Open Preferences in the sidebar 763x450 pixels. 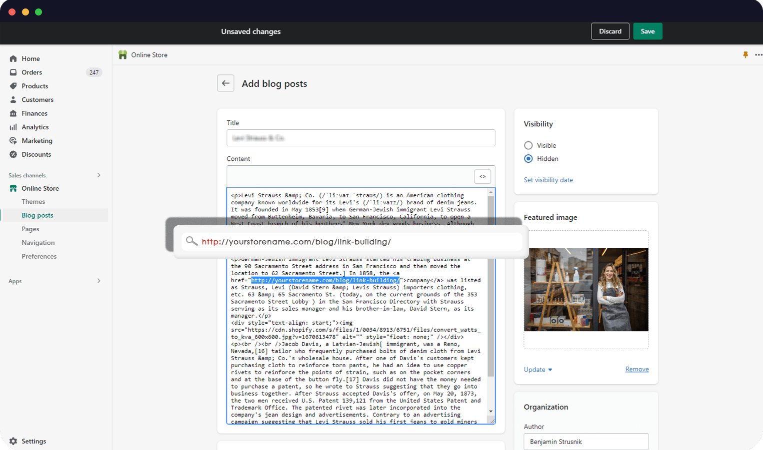click(x=39, y=256)
